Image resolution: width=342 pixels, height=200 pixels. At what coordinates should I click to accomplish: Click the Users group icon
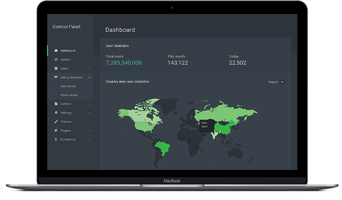(x=56, y=68)
